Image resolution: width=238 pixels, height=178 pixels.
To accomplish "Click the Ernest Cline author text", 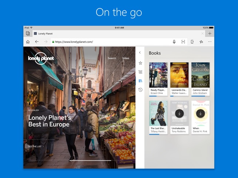I will (x=157, y=93).
